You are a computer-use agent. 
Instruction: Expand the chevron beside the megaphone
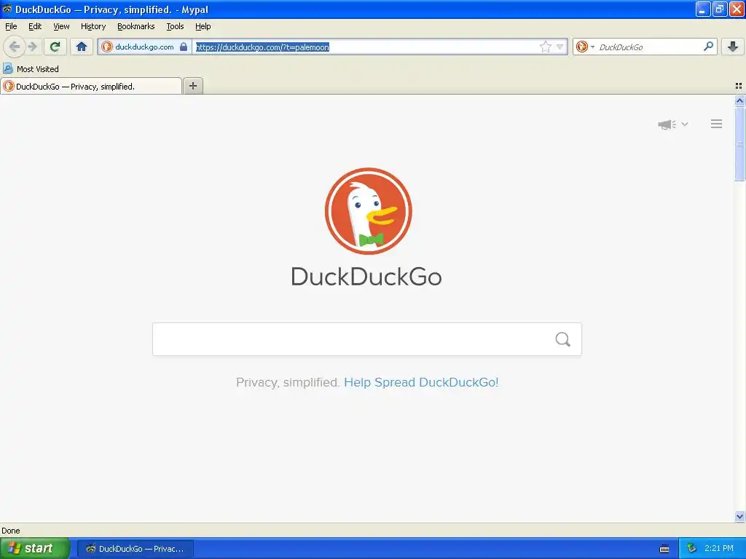pyautogui.click(x=685, y=124)
